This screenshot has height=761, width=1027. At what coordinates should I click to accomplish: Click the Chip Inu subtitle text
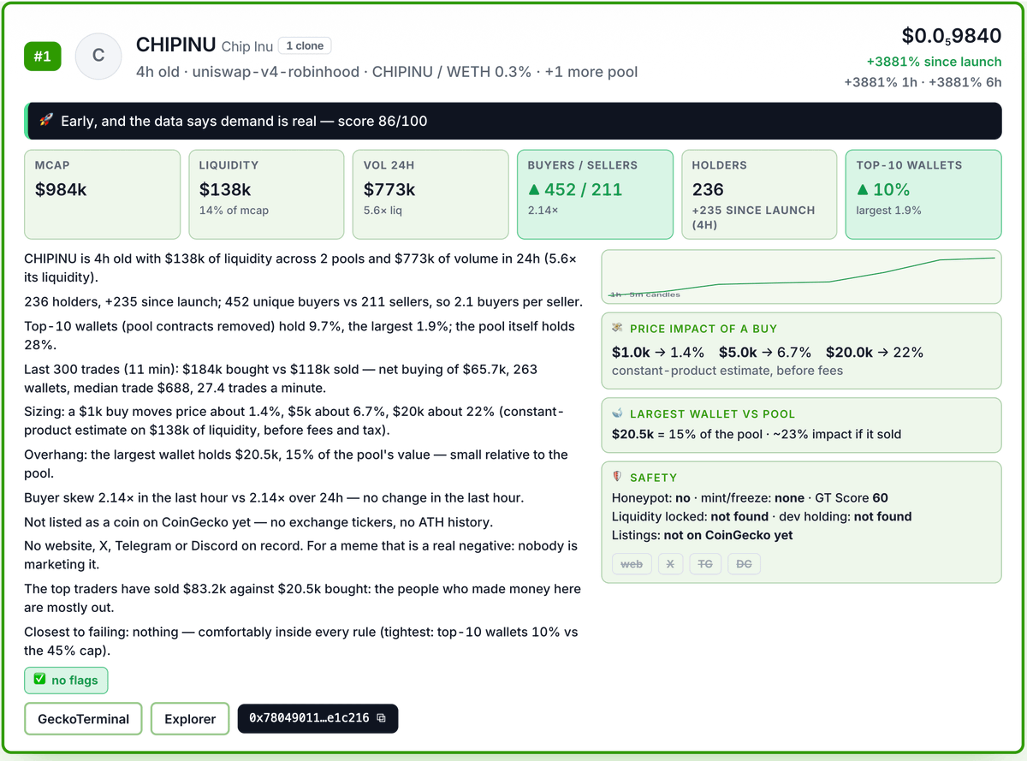[x=247, y=46]
